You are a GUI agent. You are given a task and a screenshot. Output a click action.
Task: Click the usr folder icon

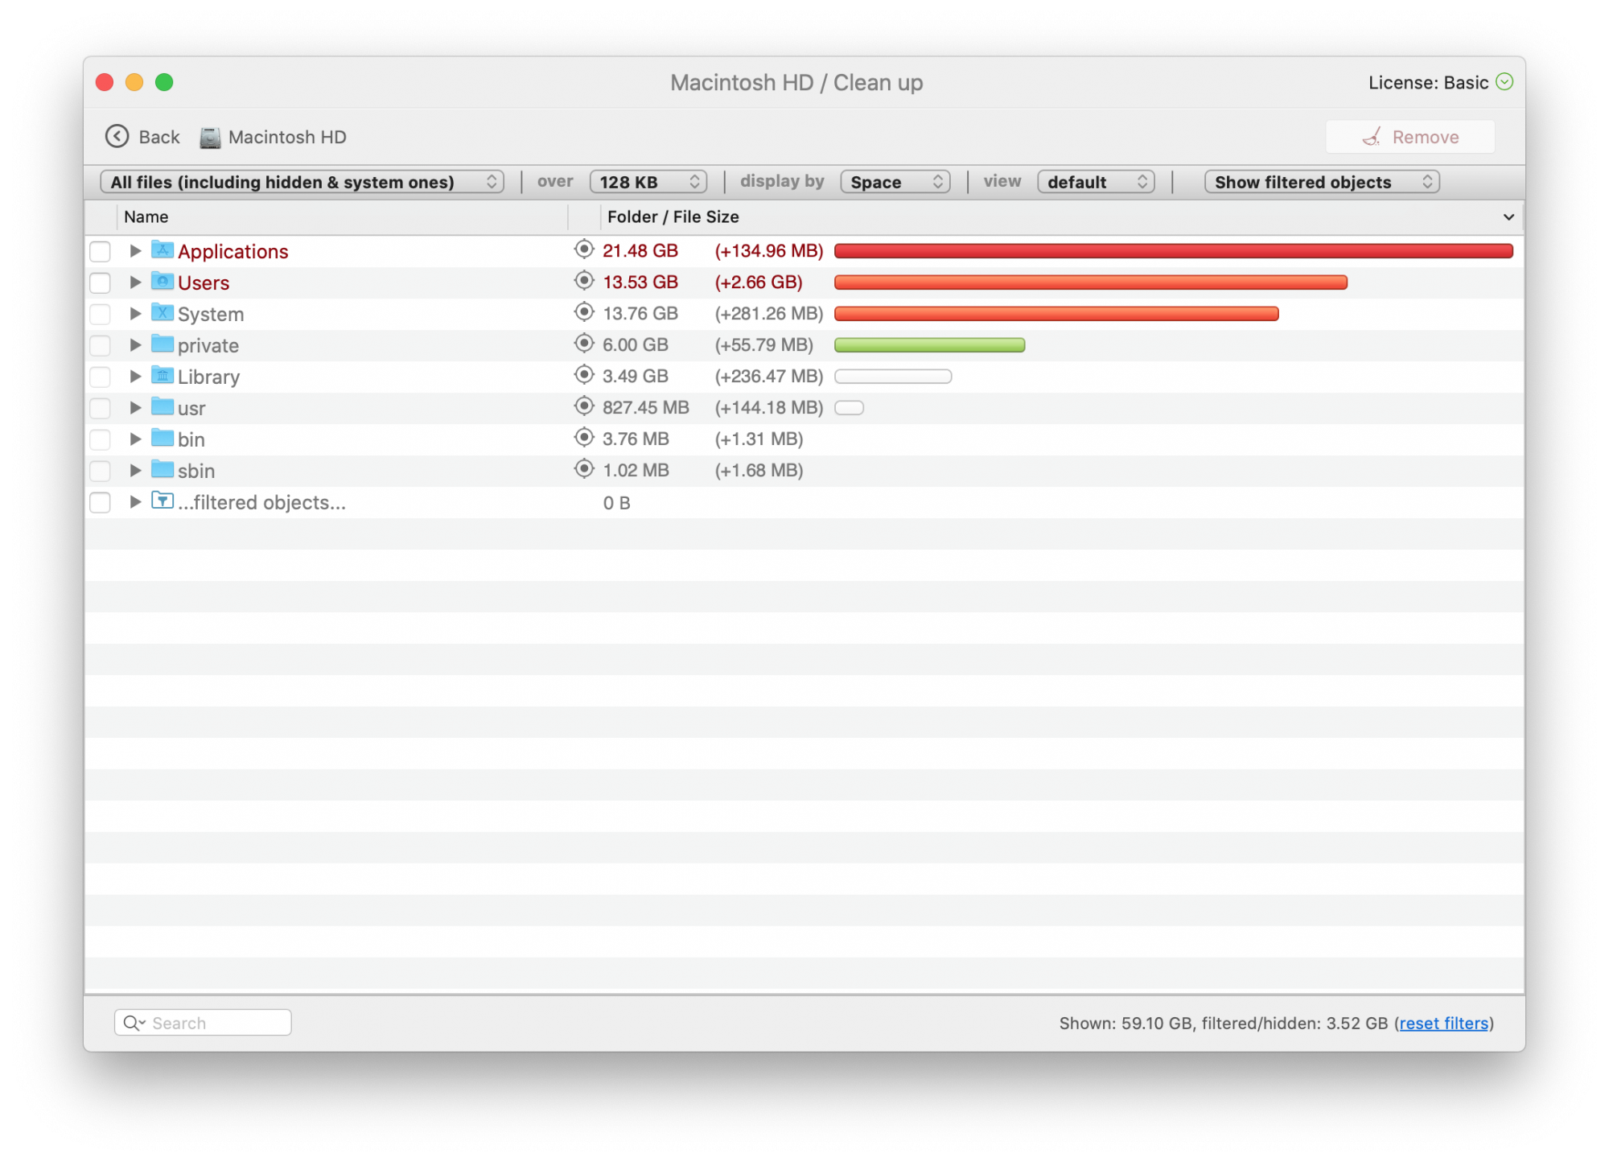[x=163, y=407]
